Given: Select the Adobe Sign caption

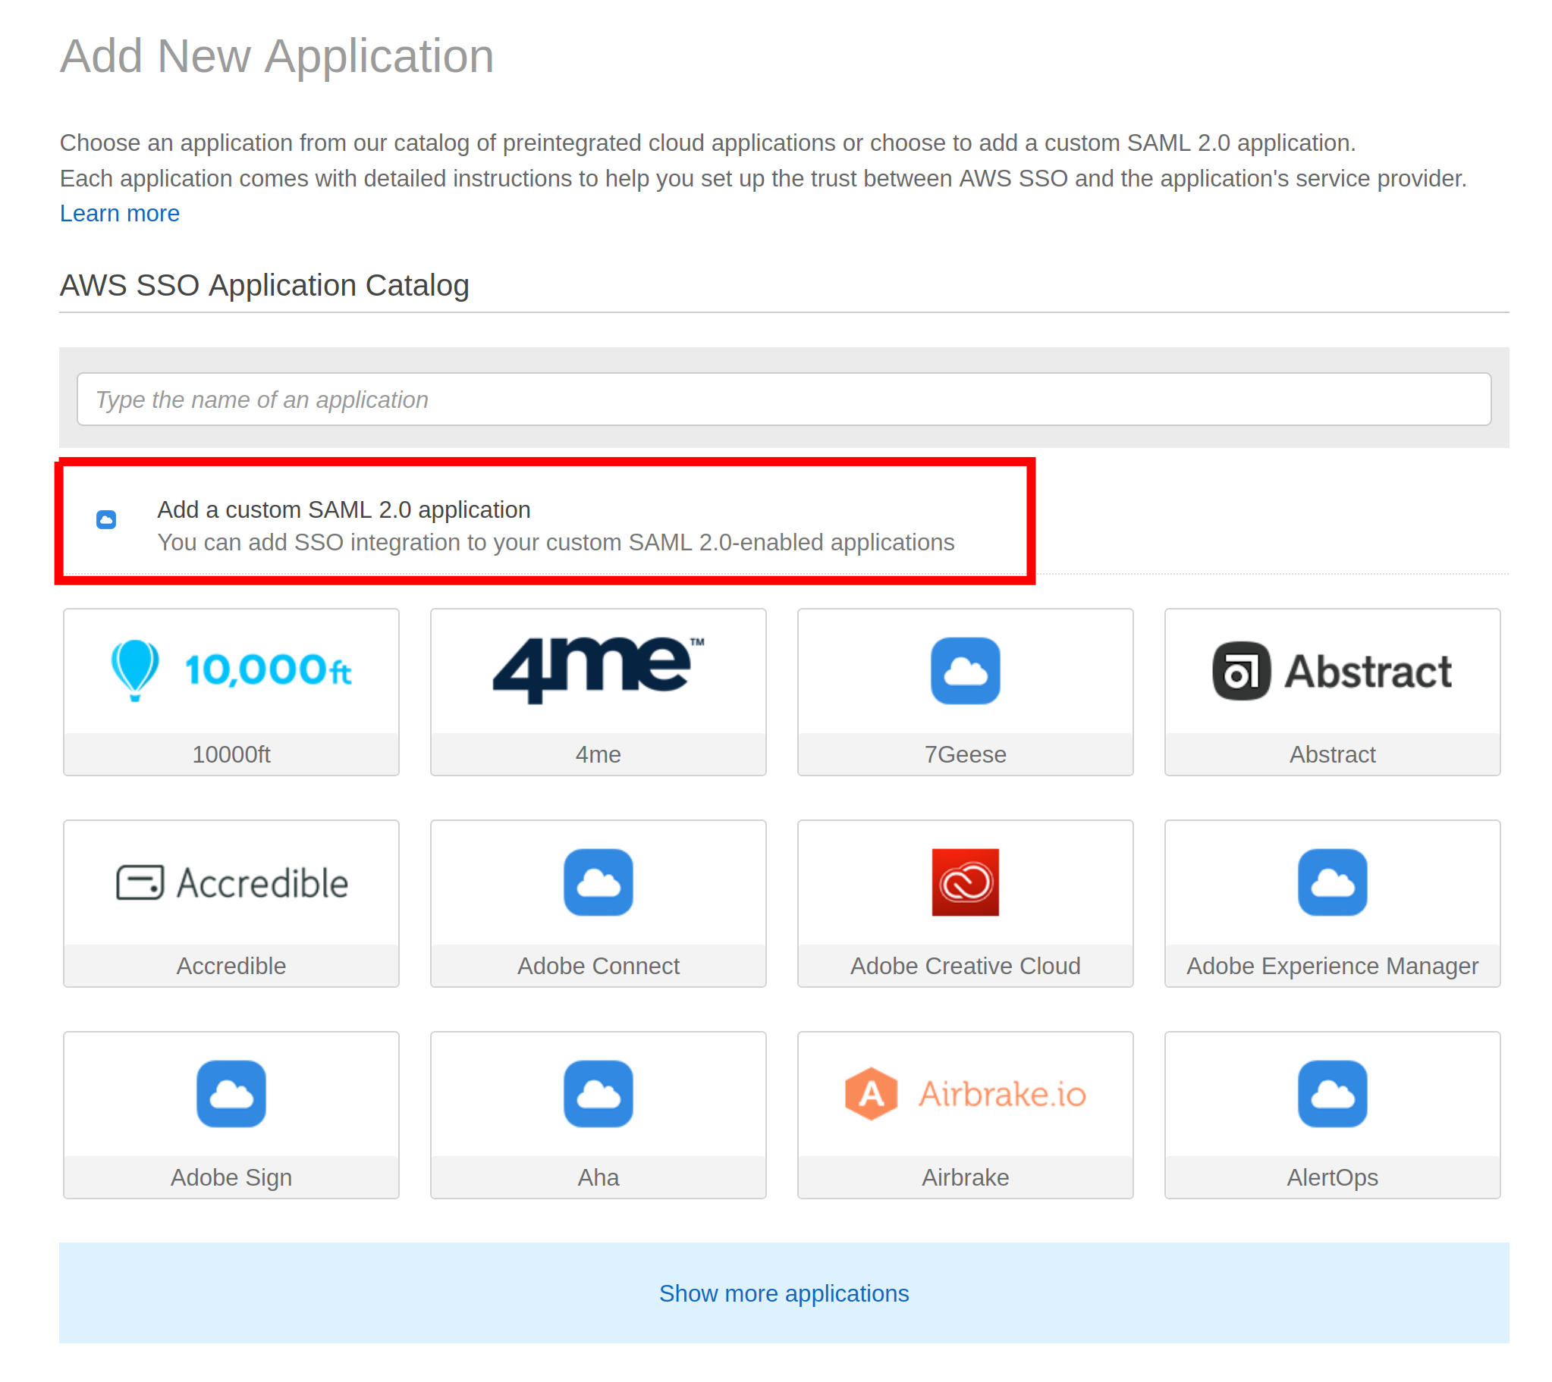Looking at the screenshot, I should [x=231, y=1177].
